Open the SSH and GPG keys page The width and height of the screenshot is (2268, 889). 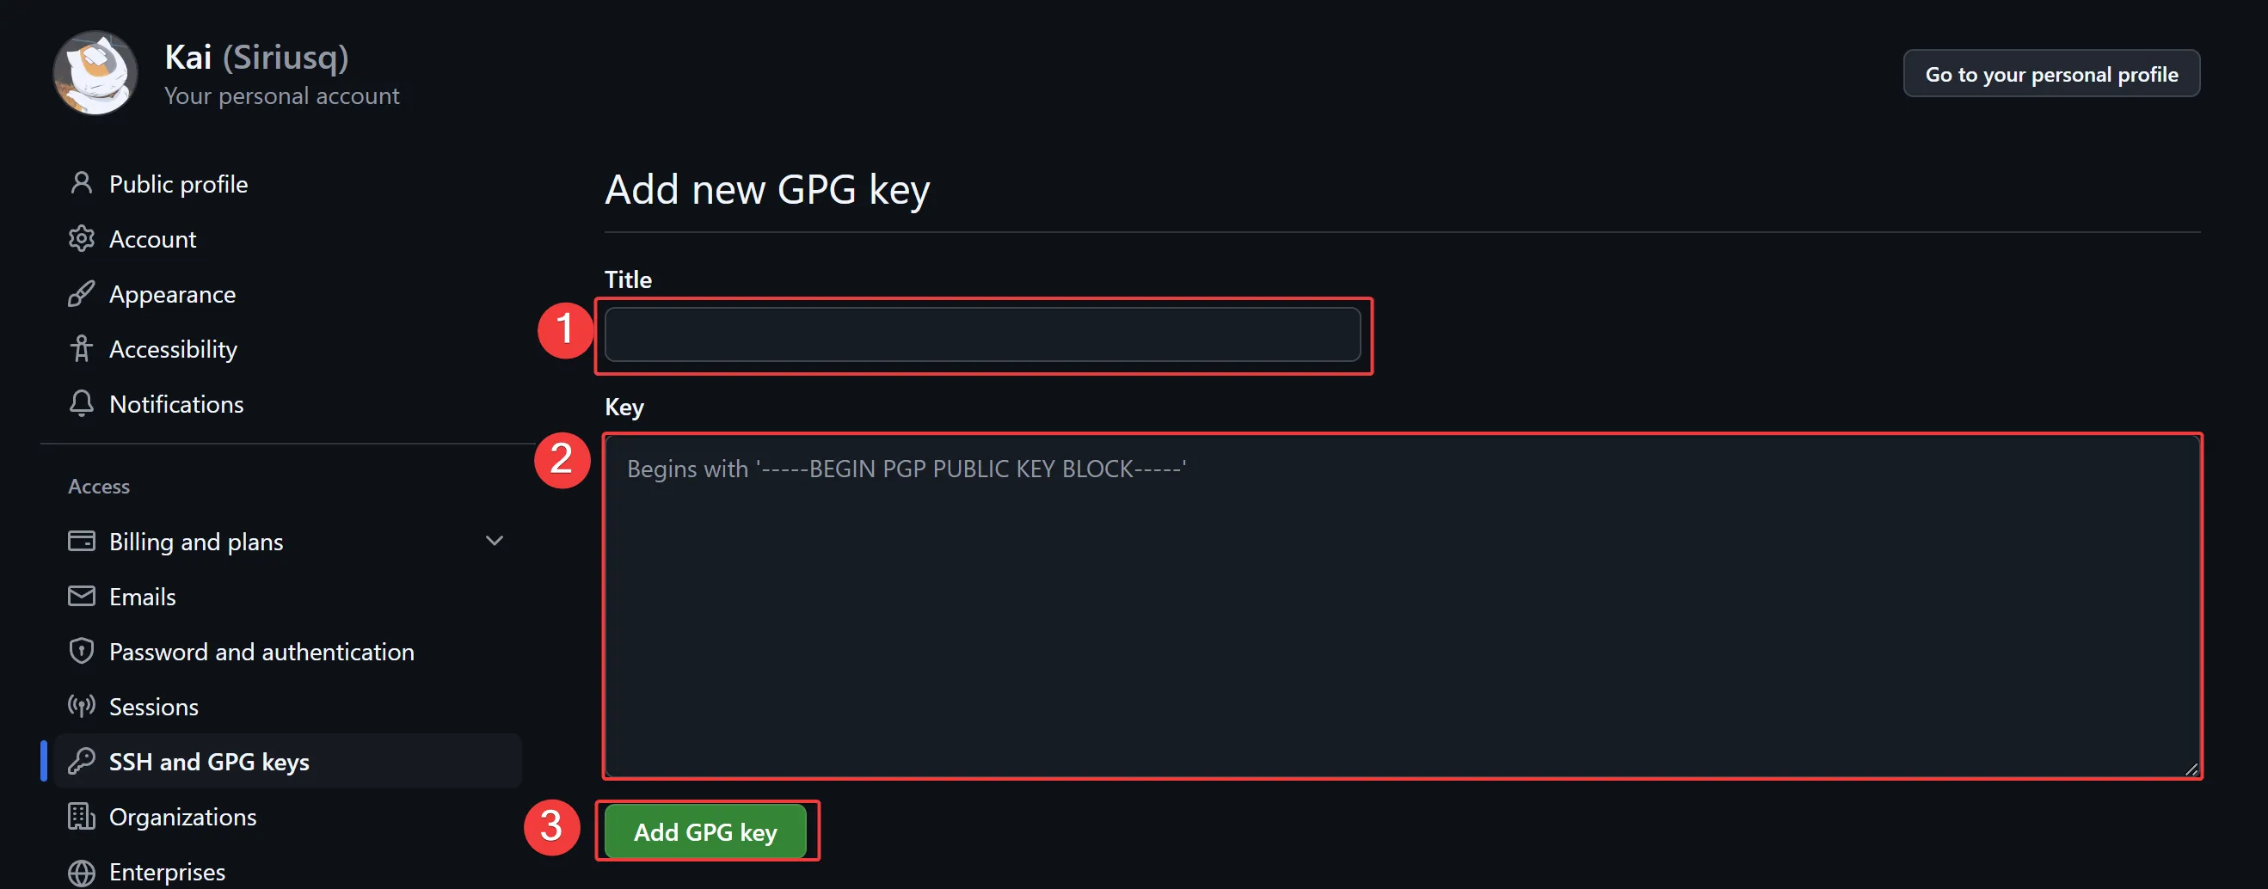click(209, 762)
